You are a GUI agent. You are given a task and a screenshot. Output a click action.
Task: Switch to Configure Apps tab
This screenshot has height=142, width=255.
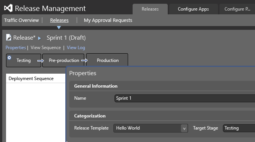193,9
